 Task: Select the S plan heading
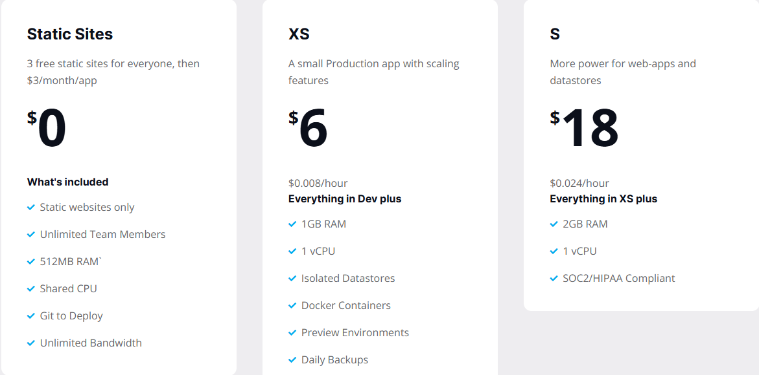tap(555, 34)
